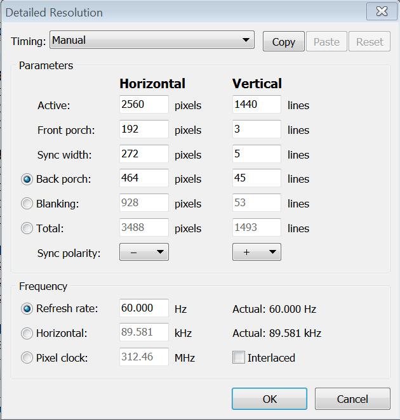Focus the horizontal Front porch field

pos(143,129)
